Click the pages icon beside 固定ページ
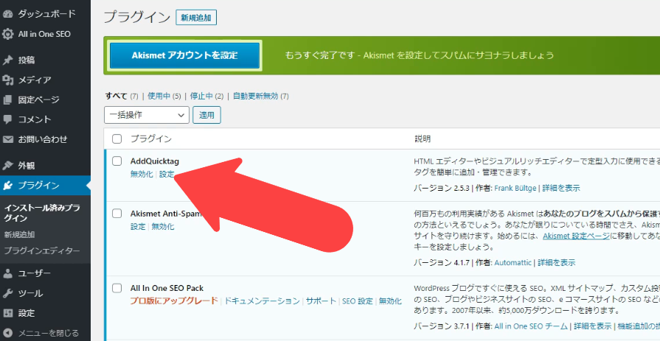Viewport: 660px width, 341px height. [7, 99]
